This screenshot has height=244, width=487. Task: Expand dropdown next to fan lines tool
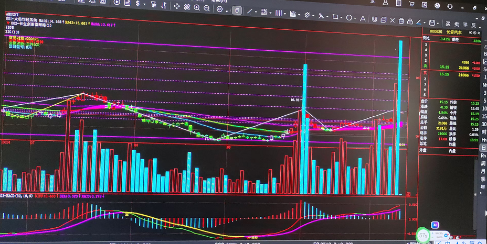(299, 15)
